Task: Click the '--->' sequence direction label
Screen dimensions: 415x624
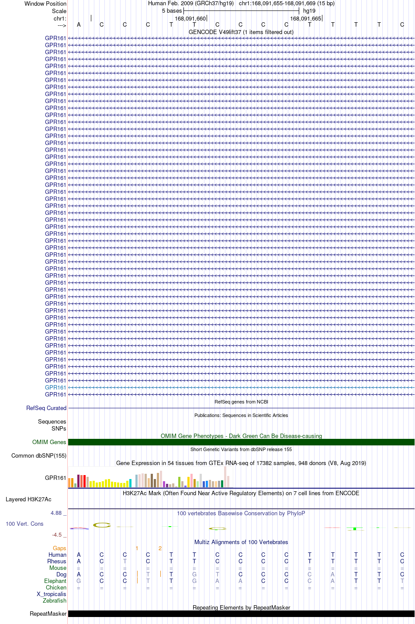Action: [x=62, y=25]
